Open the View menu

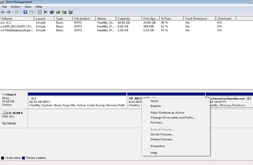point(28,7)
